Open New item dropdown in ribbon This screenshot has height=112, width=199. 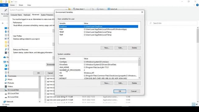pos(79,9)
